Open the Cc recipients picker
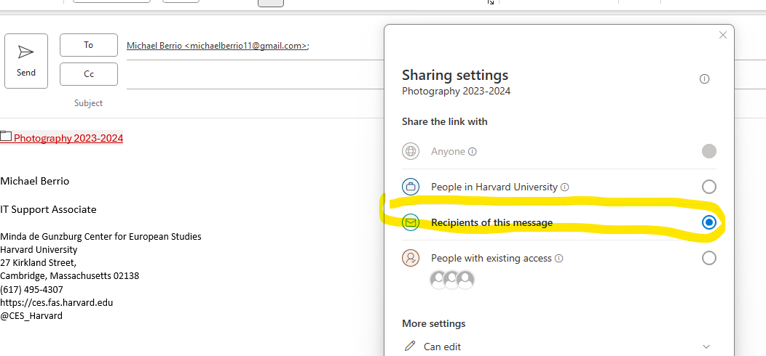The height and width of the screenshot is (356, 766). (88, 74)
